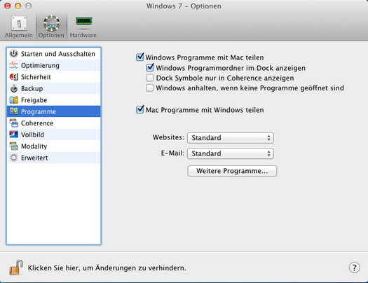Click the padlock icon to prevent changes
The height and width of the screenshot is (283, 368).
tap(16, 268)
